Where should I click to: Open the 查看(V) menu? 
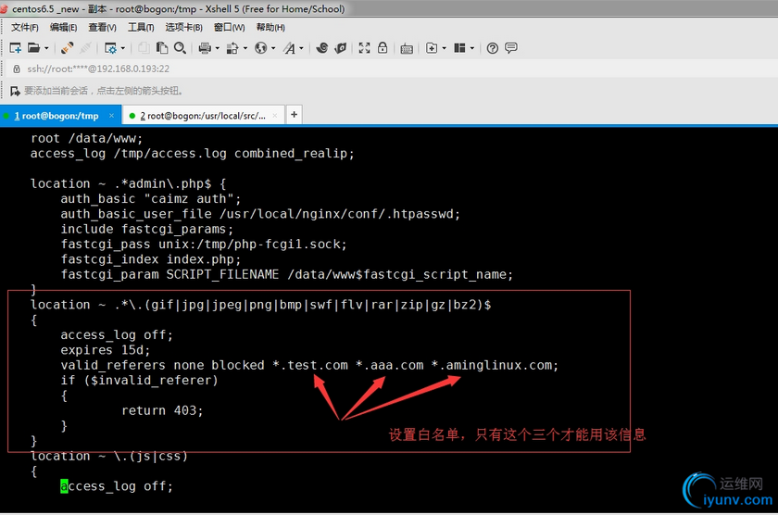point(102,27)
